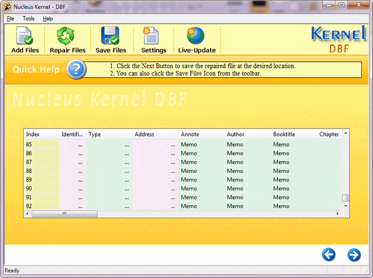Image resolution: width=373 pixels, height=278 pixels.
Task: Click the blue back arrow
Action: point(329,255)
